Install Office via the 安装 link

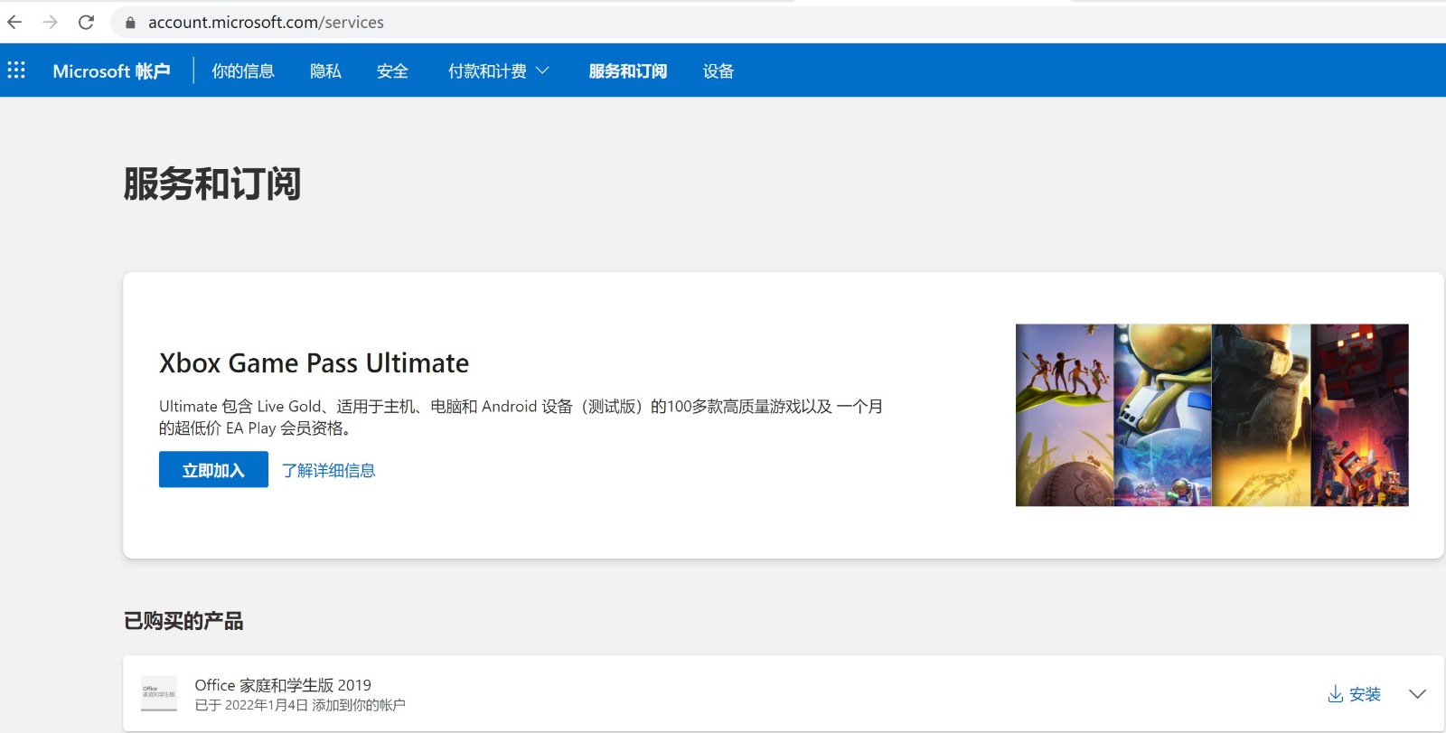[1354, 694]
